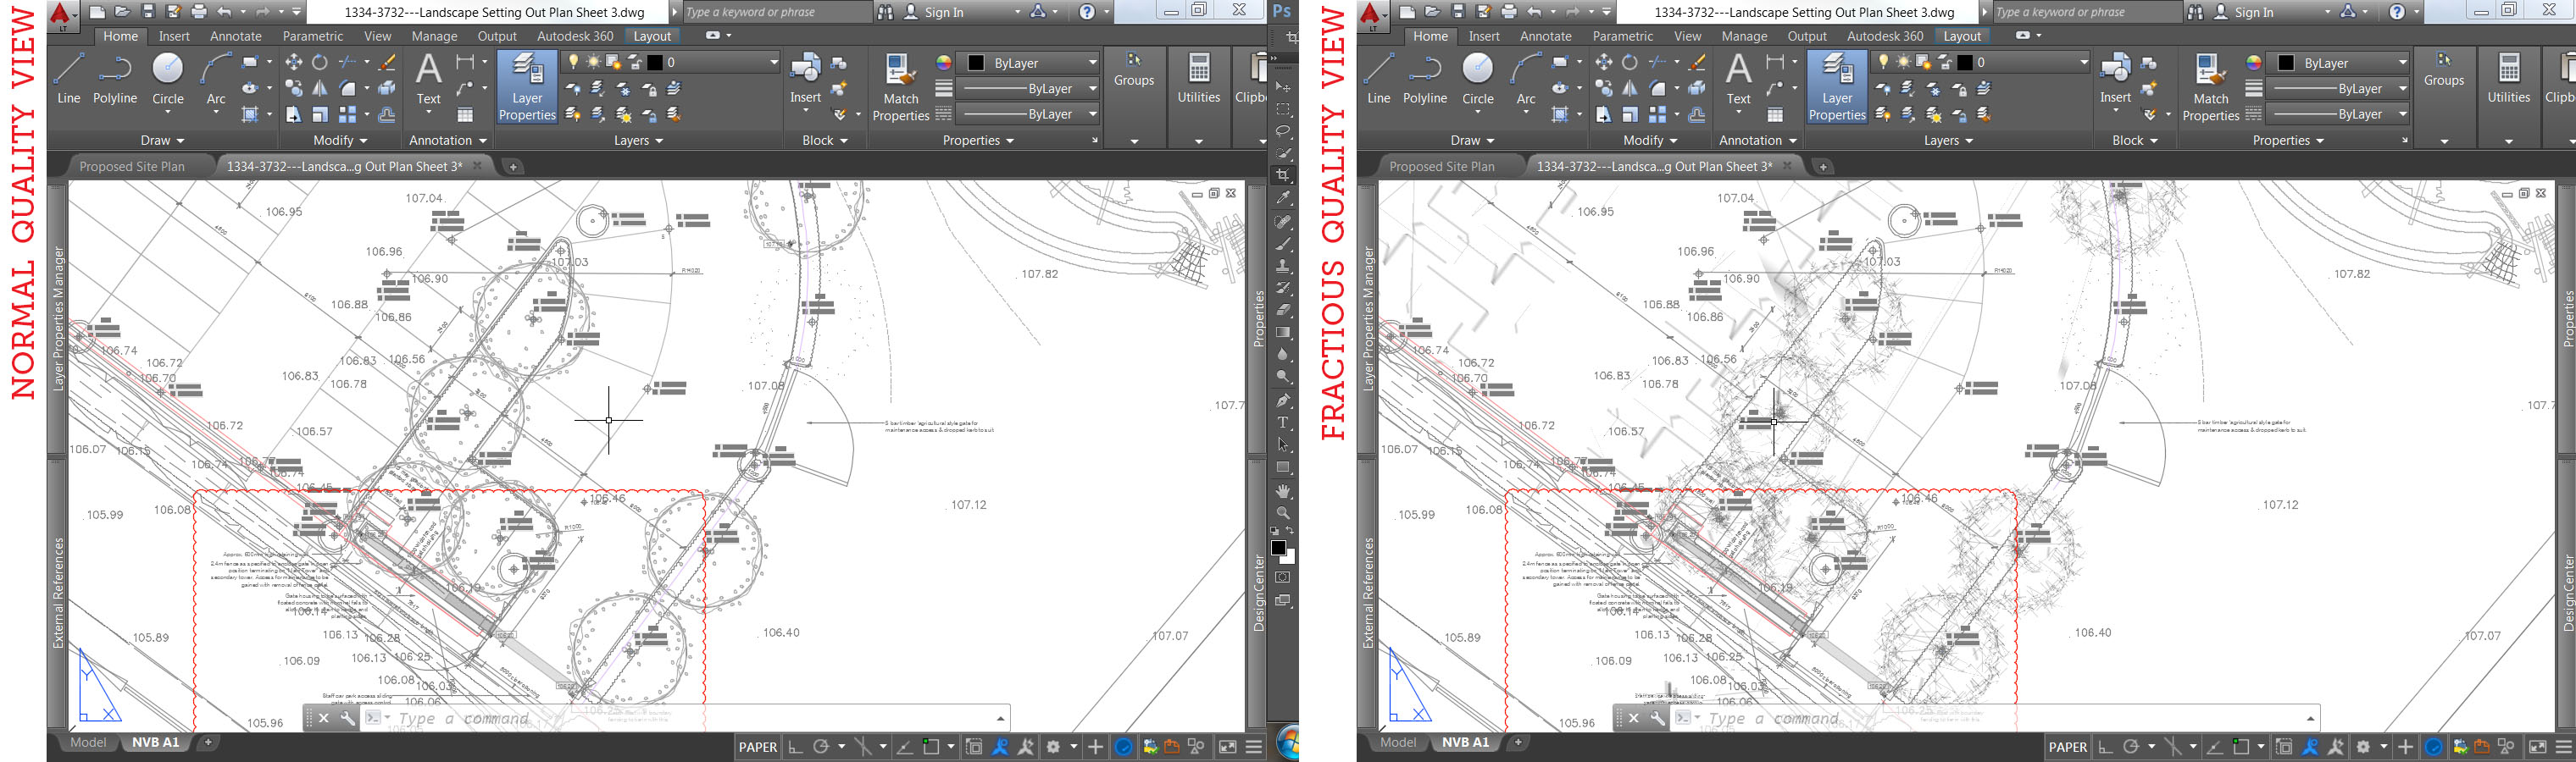Activate the Circle tool
This screenshot has width=2576, height=762.
(168, 80)
